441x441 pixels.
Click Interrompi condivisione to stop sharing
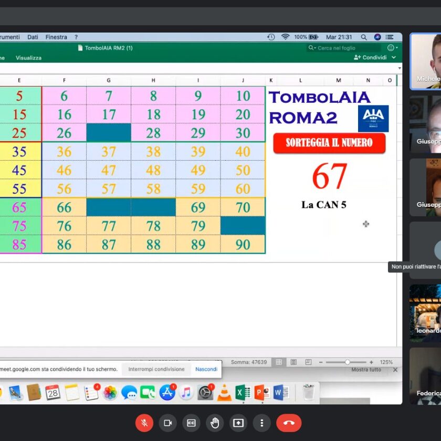pyautogui.click(x=156, y=369)
